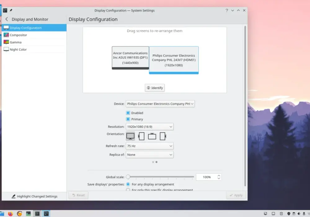This screenshot has width=310, height=217.
Task: Select normal landscape orientation
Action: coord(130,136)
